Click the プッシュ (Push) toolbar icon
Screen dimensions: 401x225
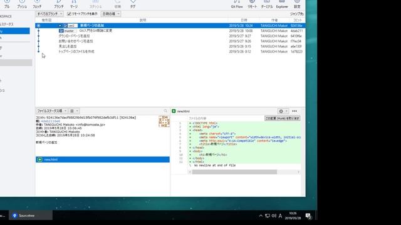click(22, 4)
